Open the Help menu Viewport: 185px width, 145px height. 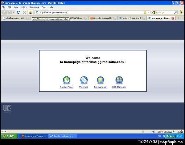pyautogui.click(x=51, y=7)
